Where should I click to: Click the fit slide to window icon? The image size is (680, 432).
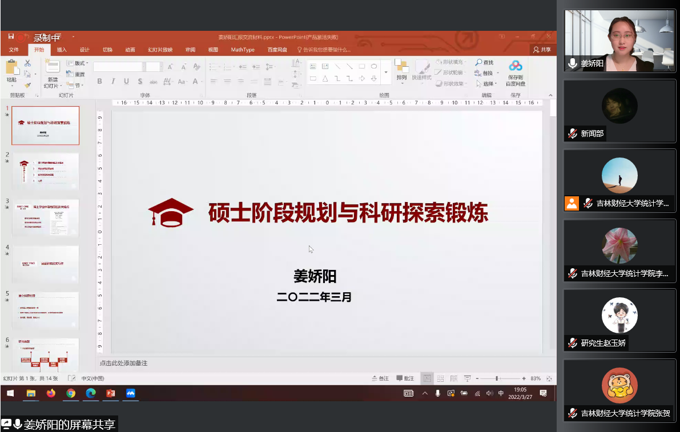click(x=549, y=378)
